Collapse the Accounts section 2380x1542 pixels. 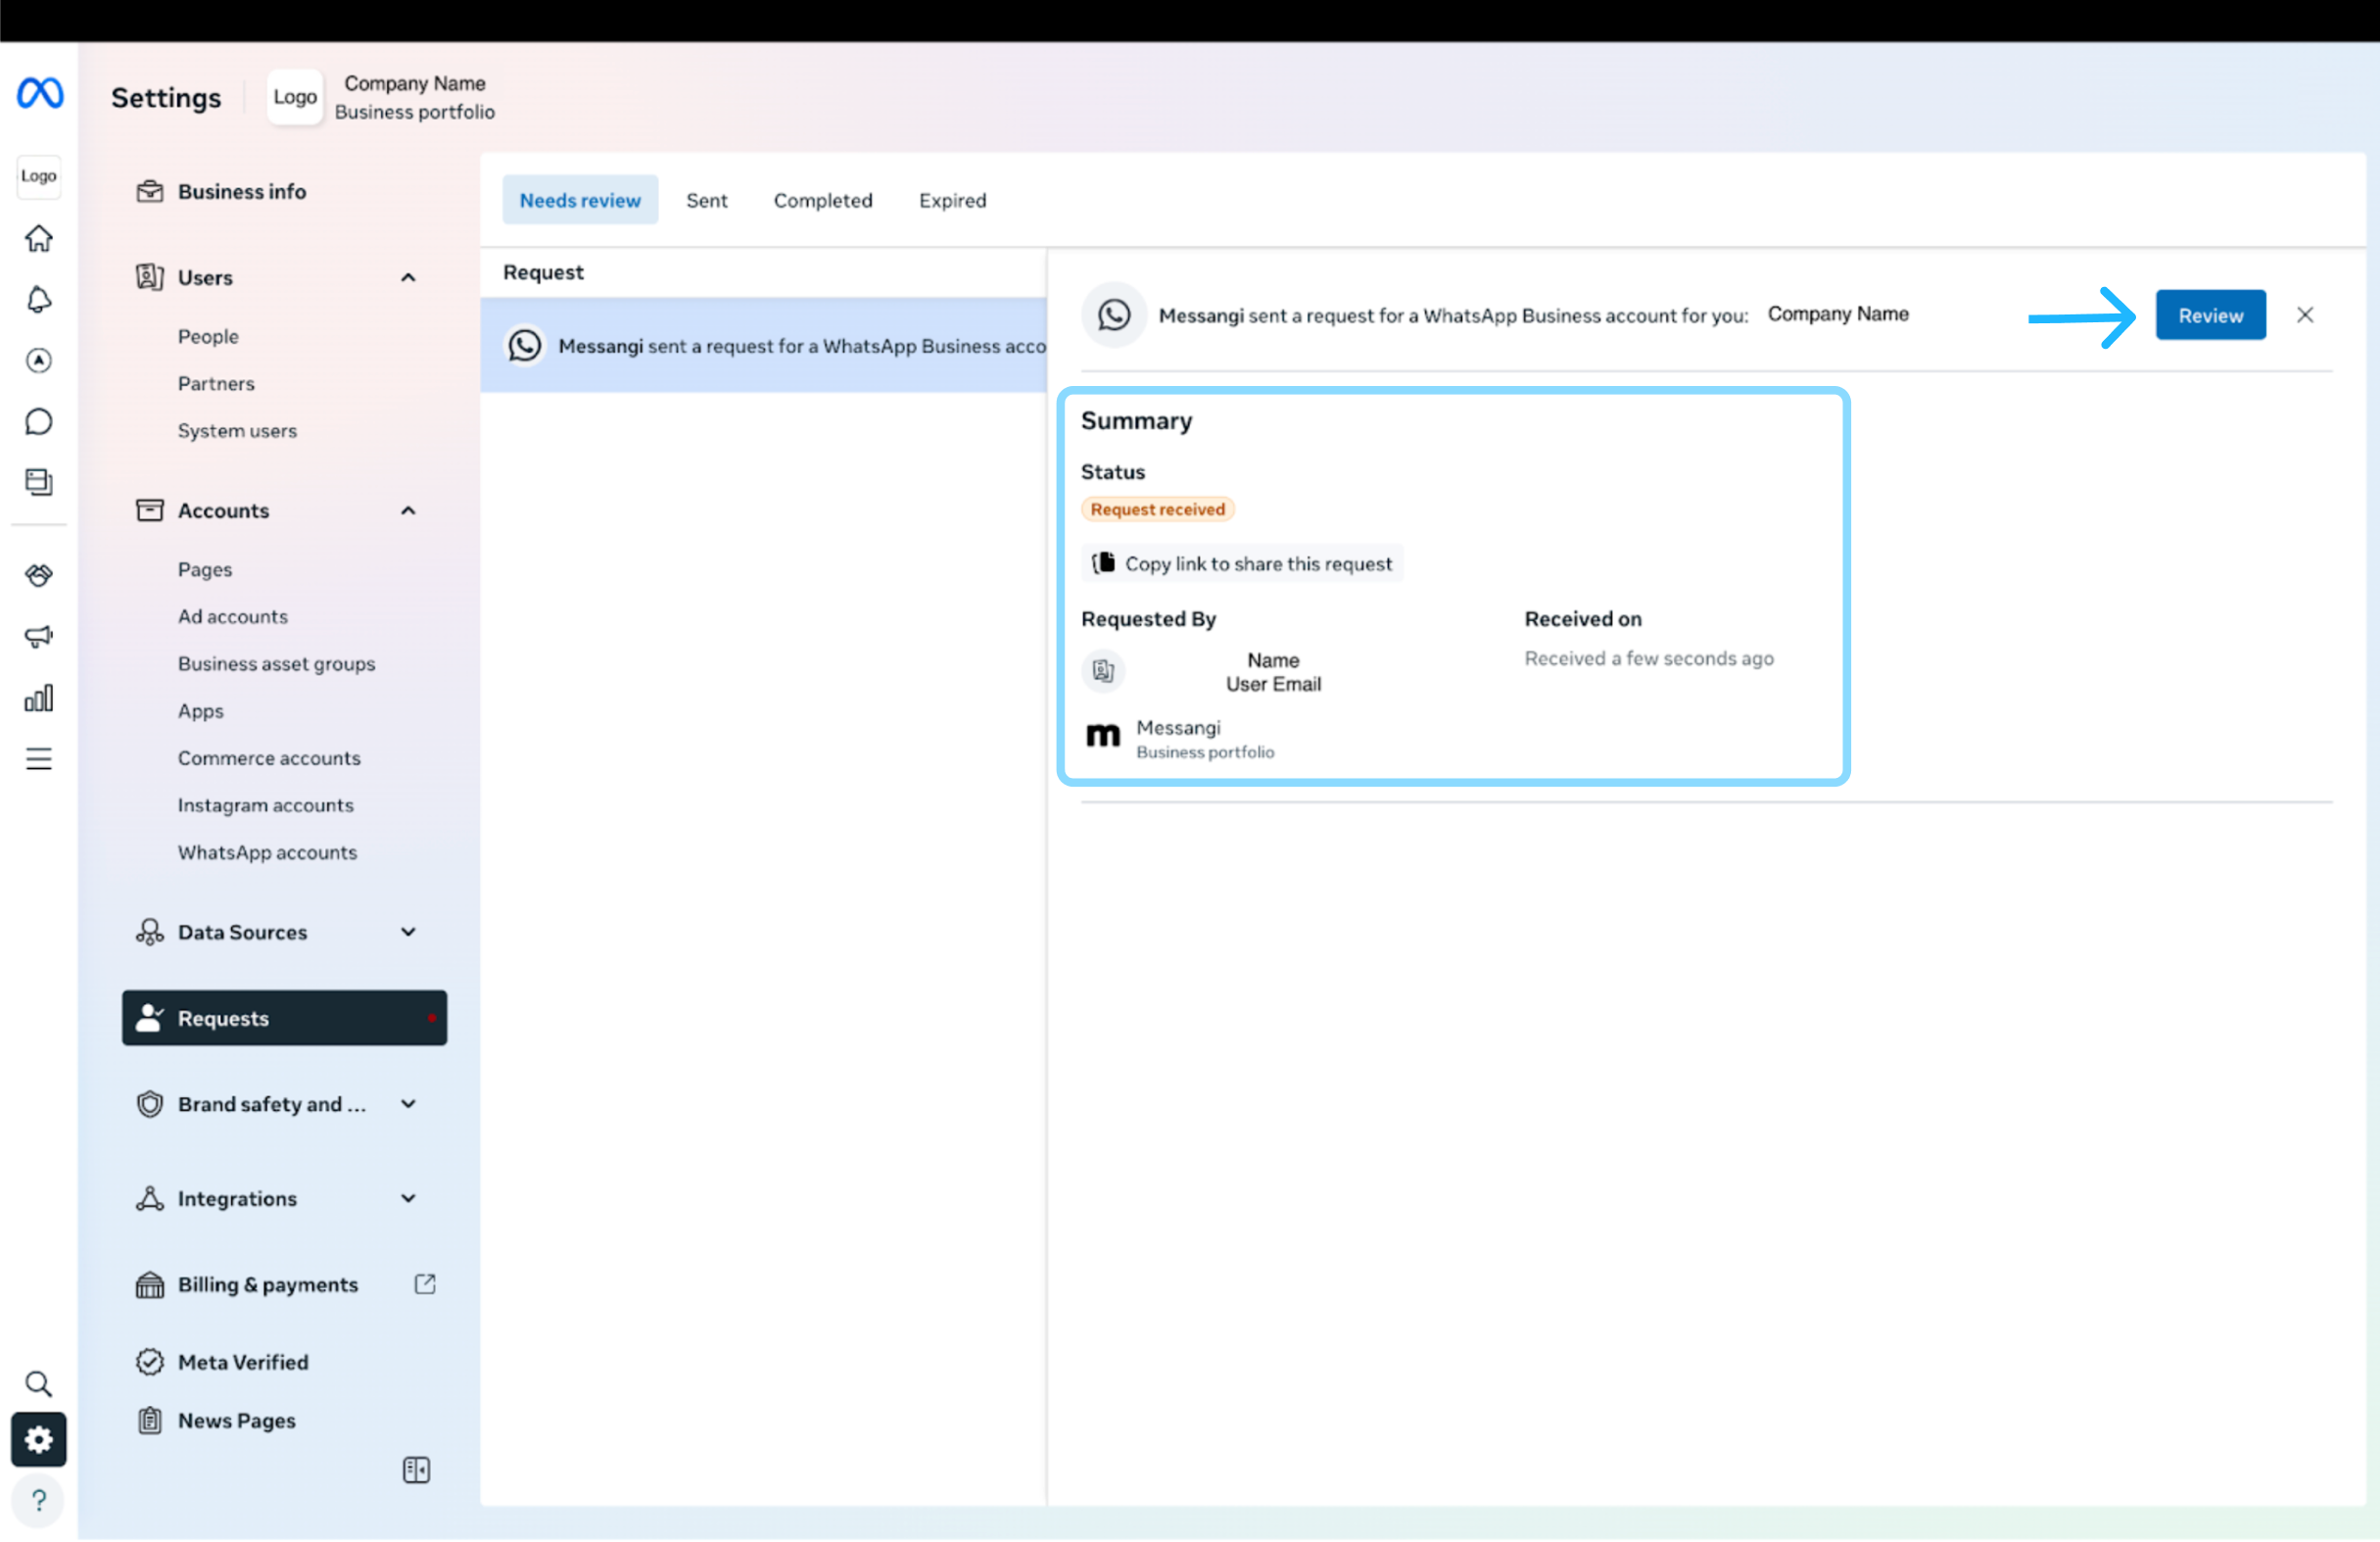point(408,510)
